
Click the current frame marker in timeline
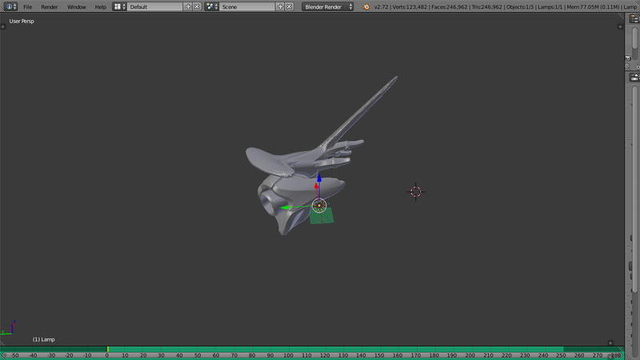click(x=108, y=350)
